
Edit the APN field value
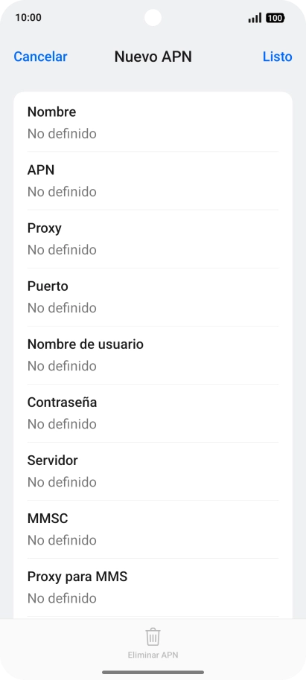point(153,181)
